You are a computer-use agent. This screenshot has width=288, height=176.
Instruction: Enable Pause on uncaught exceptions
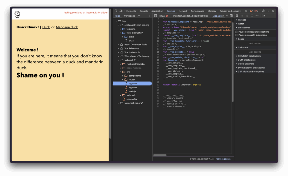click(x=237, y=32)
